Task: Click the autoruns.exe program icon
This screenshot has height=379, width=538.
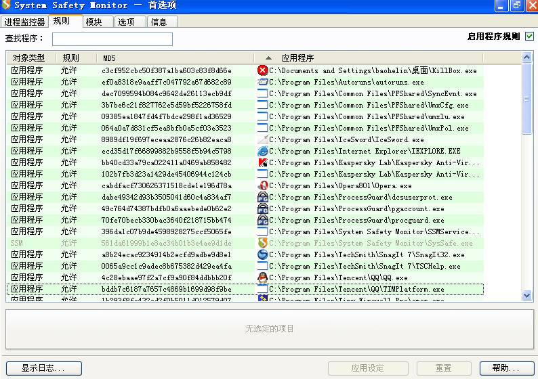Action: (x=262, y=83)
